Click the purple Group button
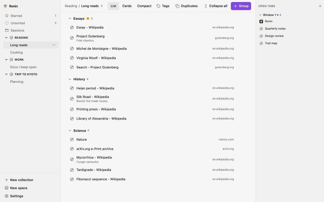This screenshot has height=202, width=324. point(241,6)
